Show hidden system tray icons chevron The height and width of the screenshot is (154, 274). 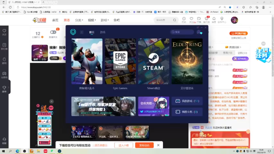click(x=234, y=151)
